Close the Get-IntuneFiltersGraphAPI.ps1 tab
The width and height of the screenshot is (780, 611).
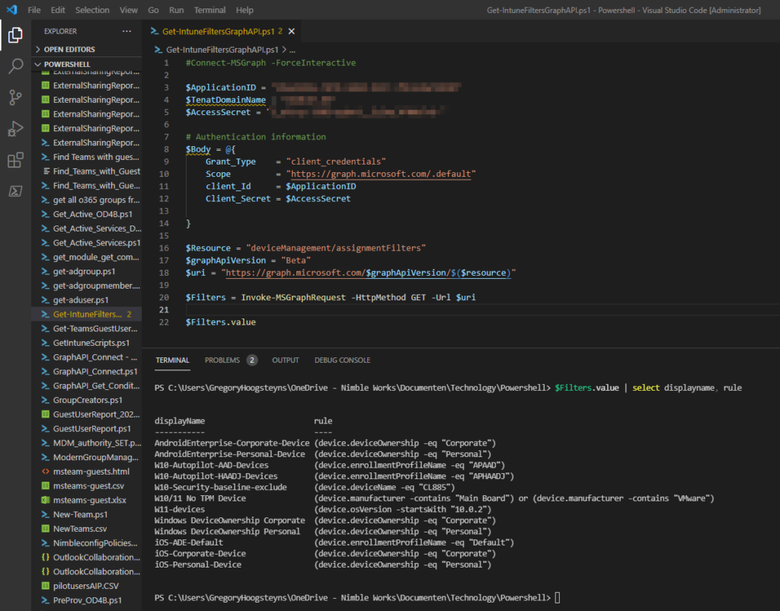[x=292, y=31]
